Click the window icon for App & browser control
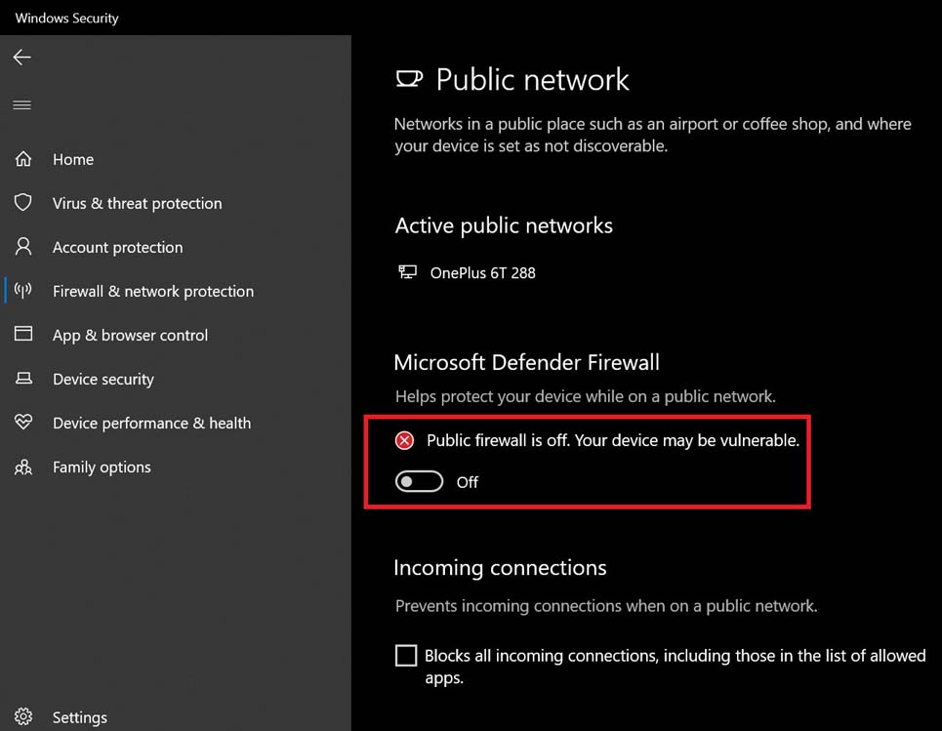Image resolution: width=942 pixels, height=731 pixels. tap(23, 334)
